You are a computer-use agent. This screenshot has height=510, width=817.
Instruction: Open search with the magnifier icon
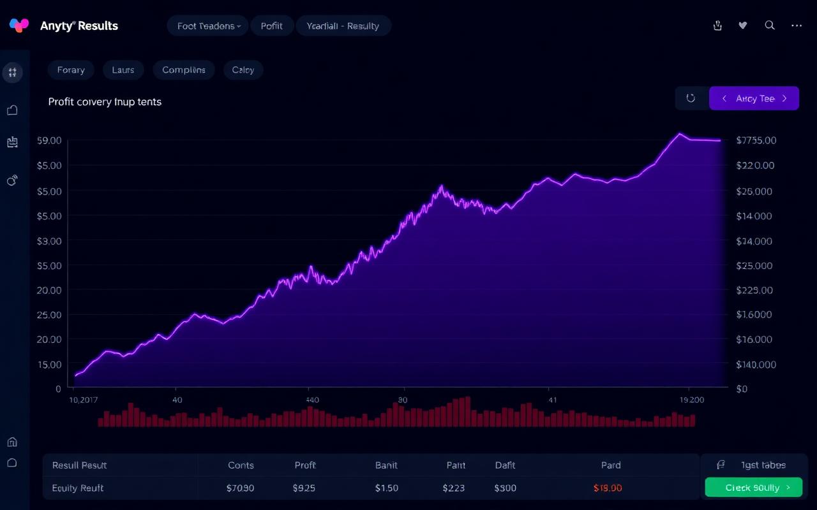pos(770,25)
